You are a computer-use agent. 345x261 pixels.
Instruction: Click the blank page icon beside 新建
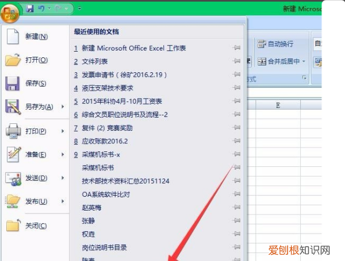(x=13, y=37)
